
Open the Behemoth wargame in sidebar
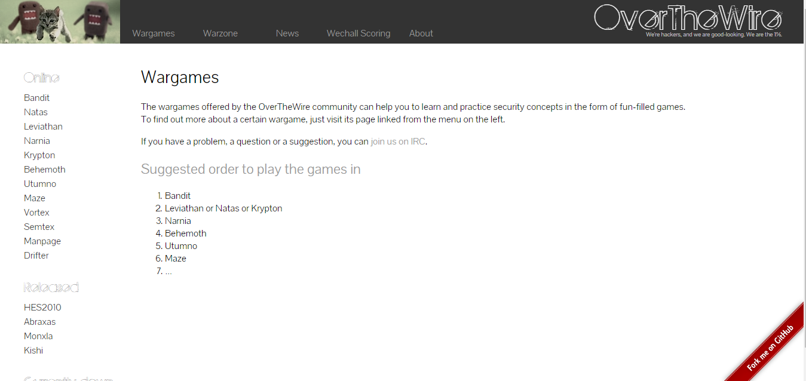[45, 170]
